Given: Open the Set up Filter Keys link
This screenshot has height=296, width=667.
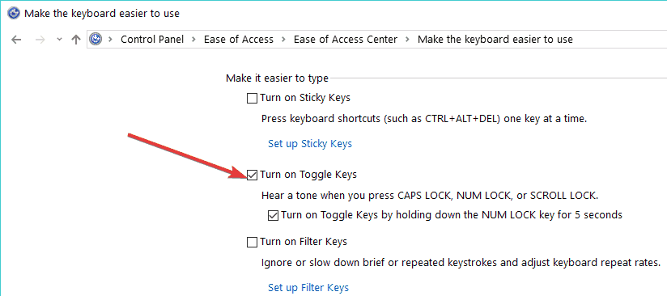Looking at the screenshot, I should coord(308,287).
